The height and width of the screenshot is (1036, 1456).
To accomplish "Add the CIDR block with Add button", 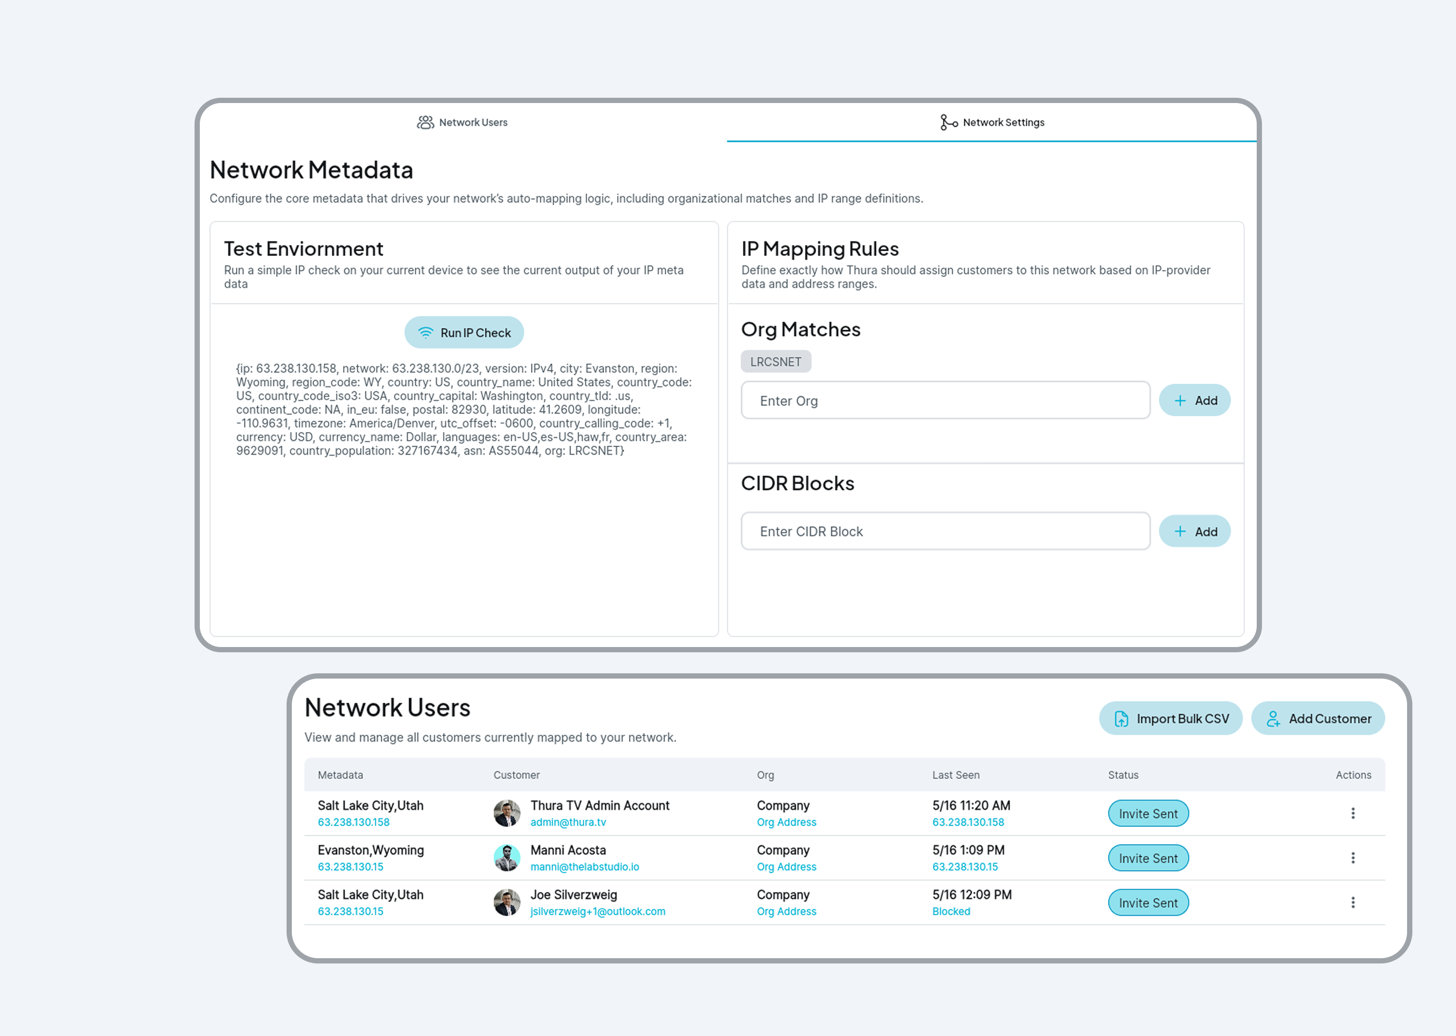I will click(x=1194, y=531).
